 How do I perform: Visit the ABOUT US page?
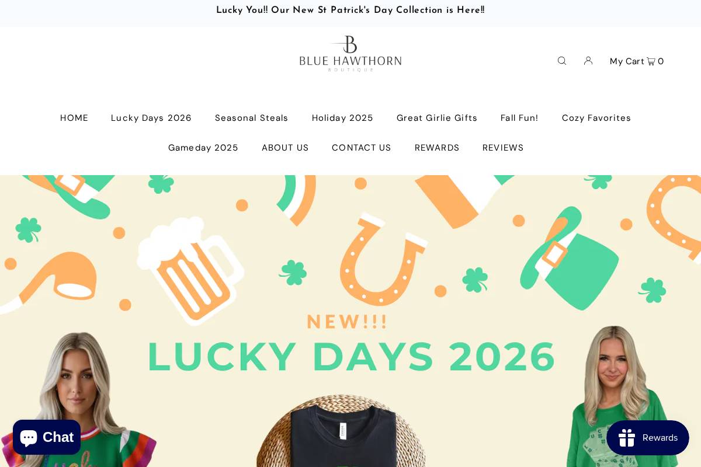(x=285, y=148)
